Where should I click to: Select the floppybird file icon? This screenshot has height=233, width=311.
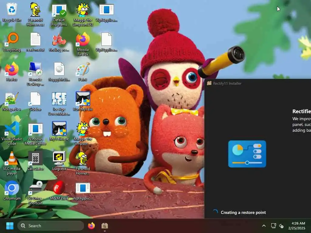point(59,72)
